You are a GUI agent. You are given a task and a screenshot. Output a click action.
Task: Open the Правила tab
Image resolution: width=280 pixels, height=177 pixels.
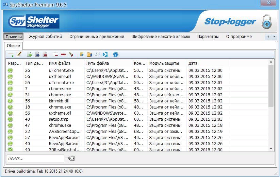point(14,37)
